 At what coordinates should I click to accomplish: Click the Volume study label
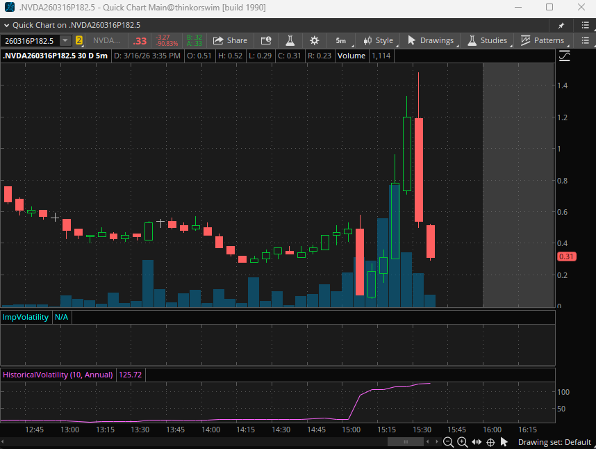click(x=351, y=56)
